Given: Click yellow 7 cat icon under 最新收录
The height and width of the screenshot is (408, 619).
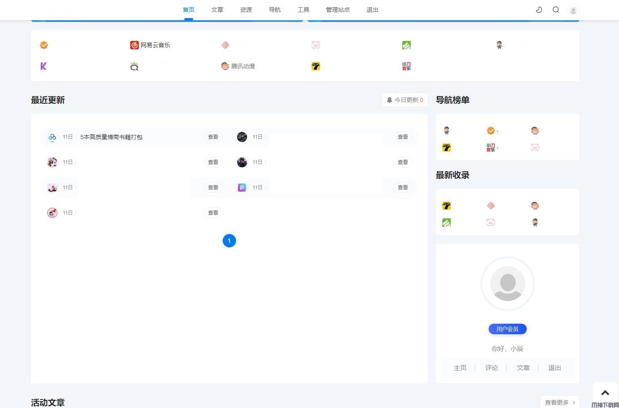Looking at the screenshot, I should click(447, 206).
